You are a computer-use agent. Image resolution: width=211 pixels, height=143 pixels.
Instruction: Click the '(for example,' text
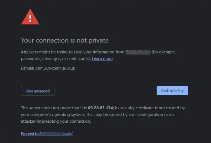pos(163,52)
